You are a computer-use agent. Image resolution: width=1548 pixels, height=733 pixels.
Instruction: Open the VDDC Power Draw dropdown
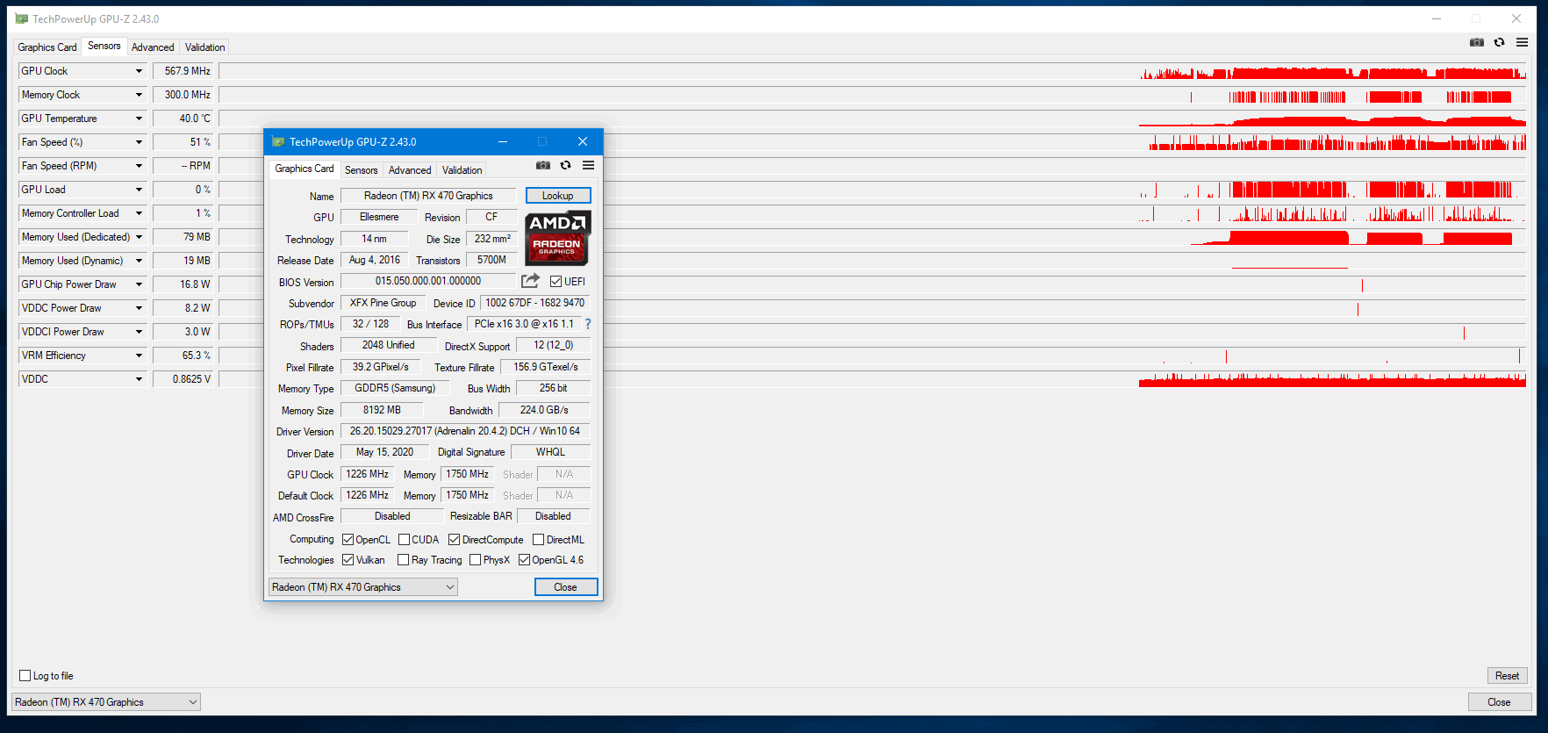(139, 308)
